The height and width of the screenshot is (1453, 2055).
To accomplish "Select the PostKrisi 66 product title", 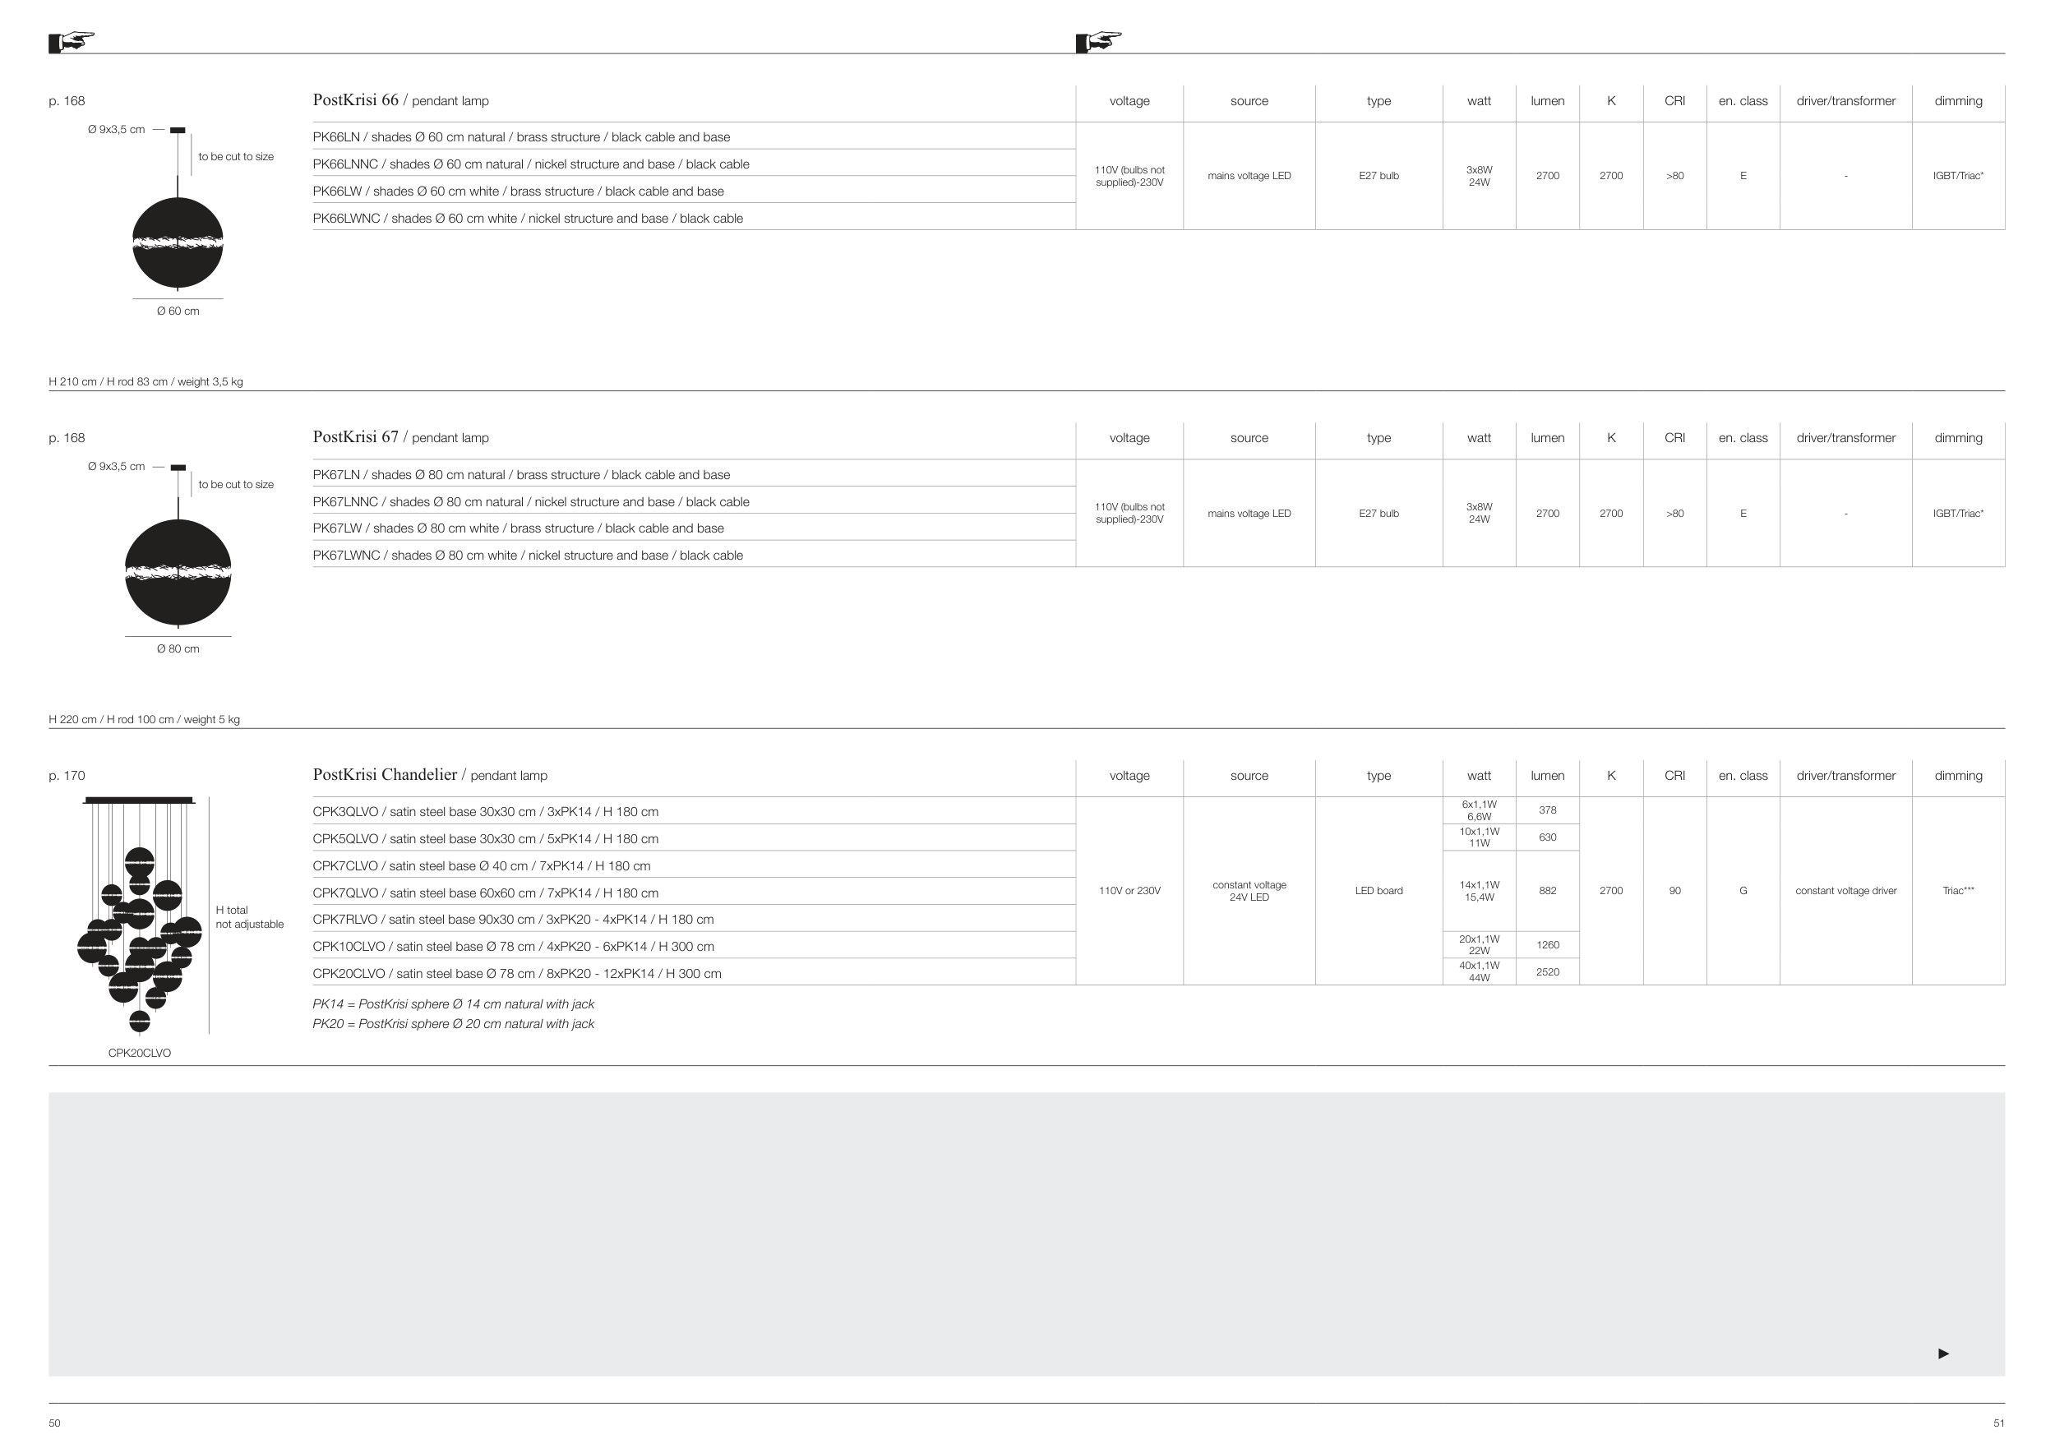I will click(355, 100).
